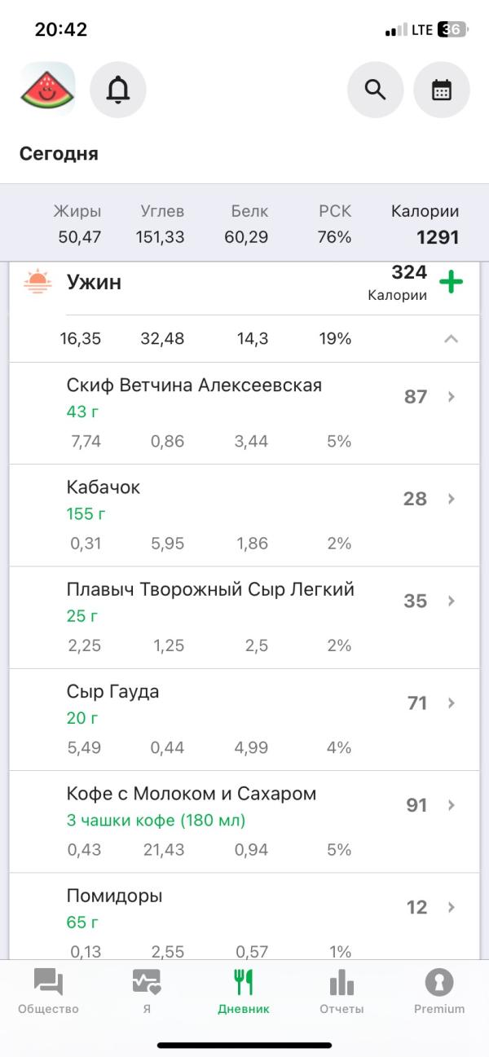The height and width of the screenshot is (1057, 489).
Task: Open notifications bell icon
Action: coord(118,90)
